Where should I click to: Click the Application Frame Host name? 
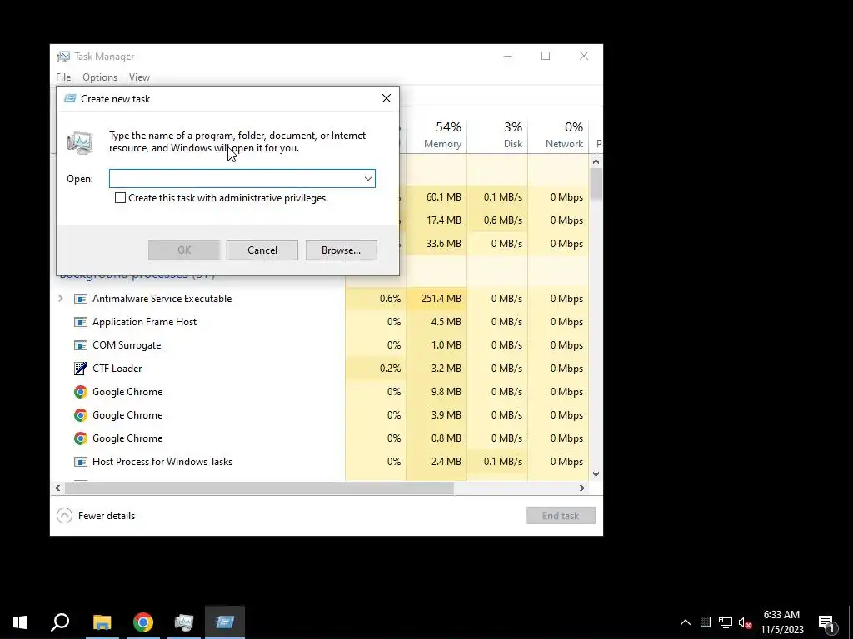point(144,322)
